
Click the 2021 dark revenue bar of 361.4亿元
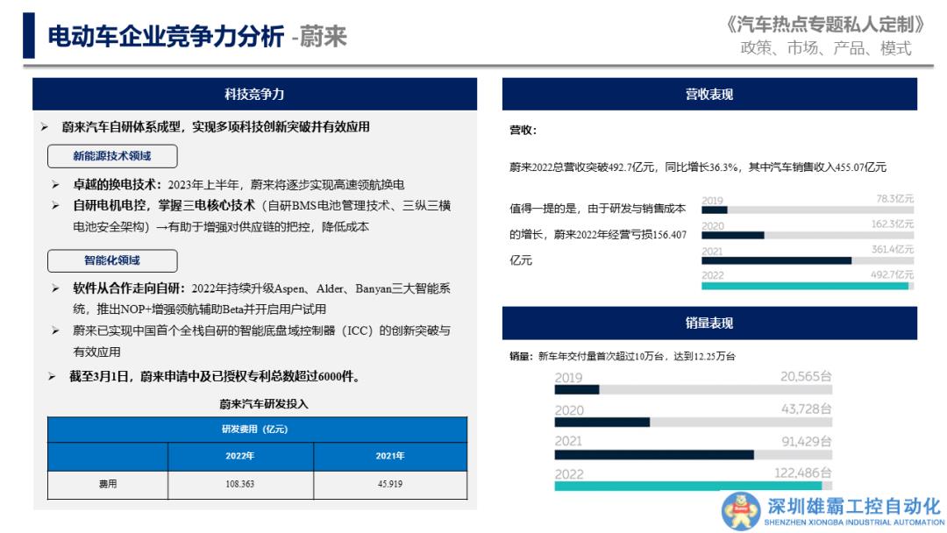click(776, 260)
